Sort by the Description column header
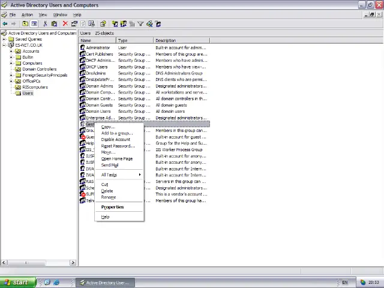Screen dimensions: 384x288 pos(182,40)
